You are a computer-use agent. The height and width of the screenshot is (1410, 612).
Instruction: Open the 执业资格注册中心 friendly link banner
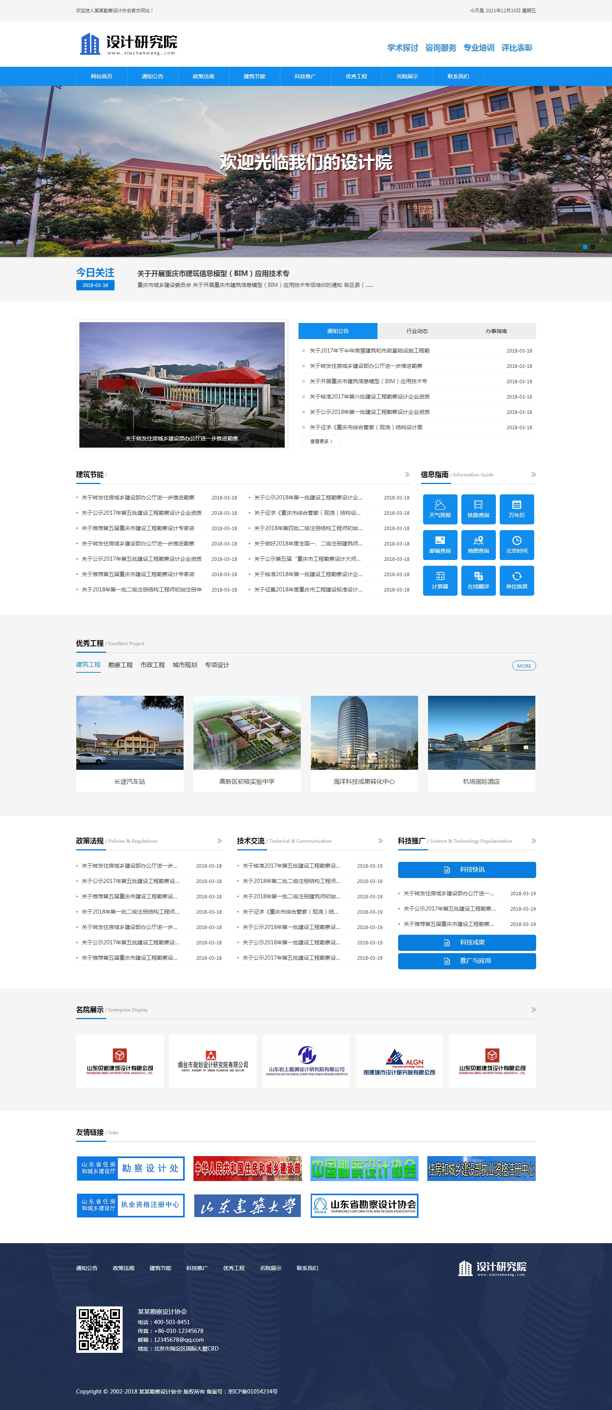click(x=130, y=1205)
